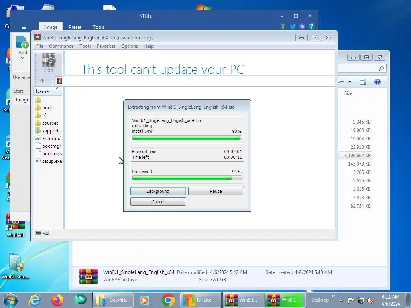The width and height of the screenshot is (411, 308).
Task: Open the Windows Start menu
Action: [11, 300]
